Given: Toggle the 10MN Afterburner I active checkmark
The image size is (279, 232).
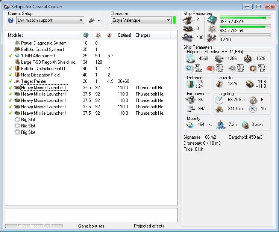Looking at the screenshot, I should coord(10,56).
